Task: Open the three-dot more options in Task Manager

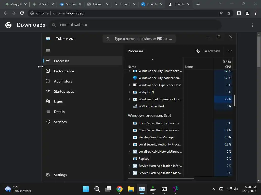Action: [x=230, y=51]
